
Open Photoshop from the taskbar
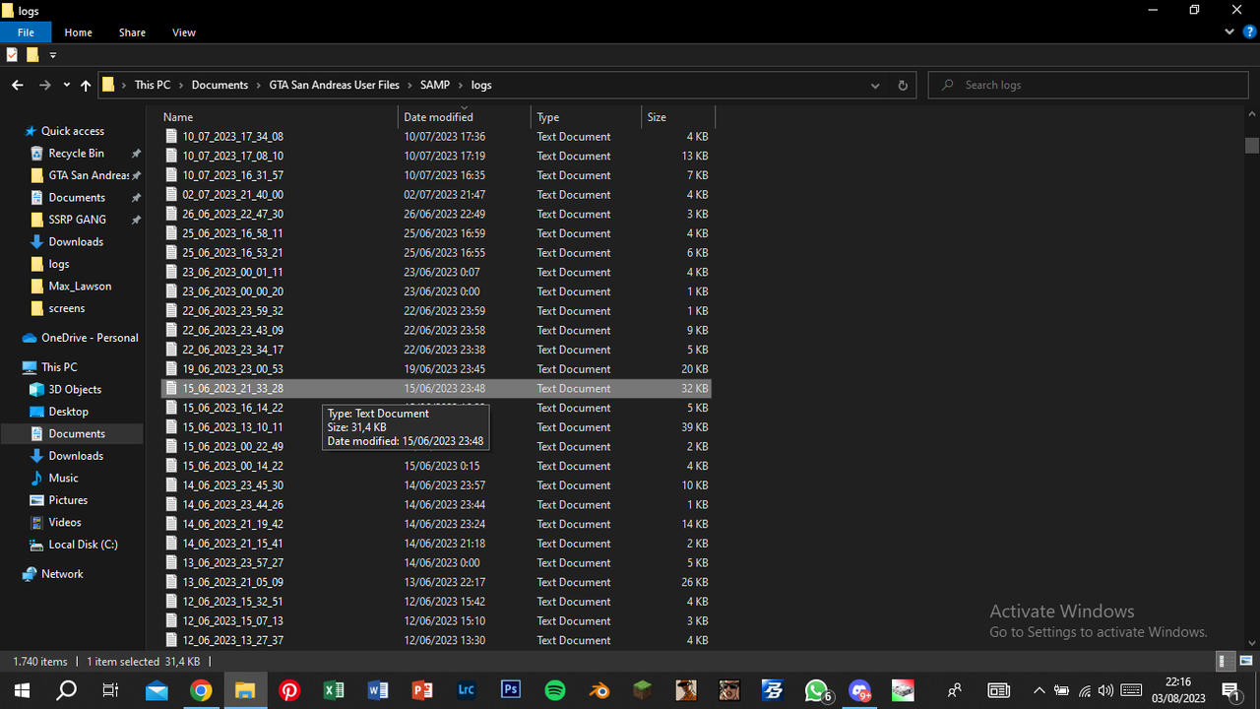click(511, 690)
